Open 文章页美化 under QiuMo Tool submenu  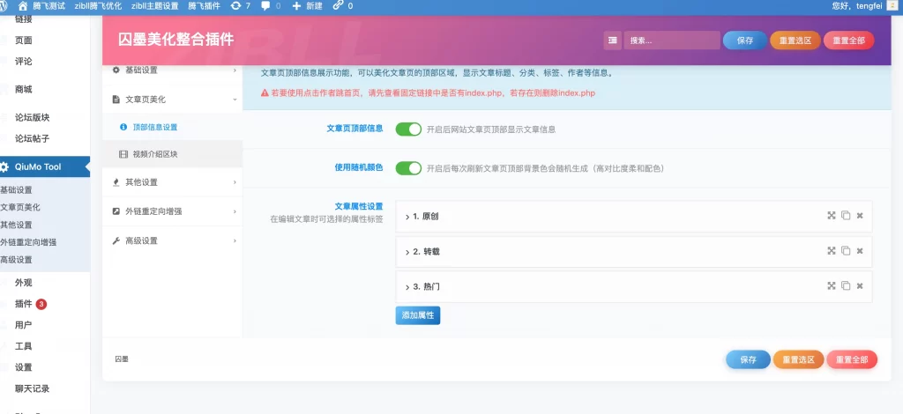[x=20, y=207]
